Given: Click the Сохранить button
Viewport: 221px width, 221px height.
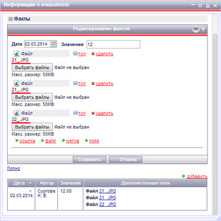Looking at the screenshot, I should point(90,160).
